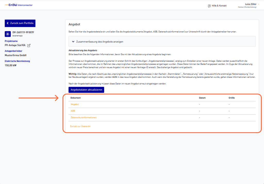Follow the Zurück zur Übersicht link
Image resolution: width=264 pixels, height=184 pixels.
tap(80, 126)
